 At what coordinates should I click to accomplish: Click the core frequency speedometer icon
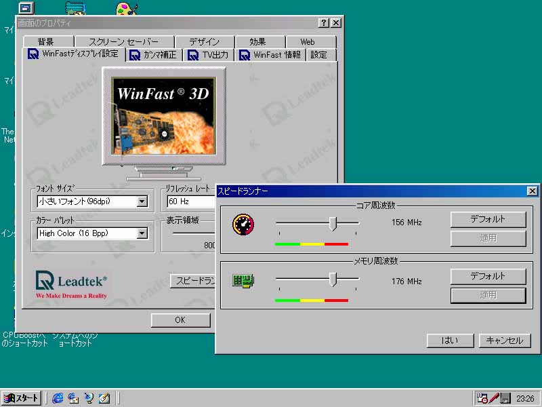pos(243,225)
